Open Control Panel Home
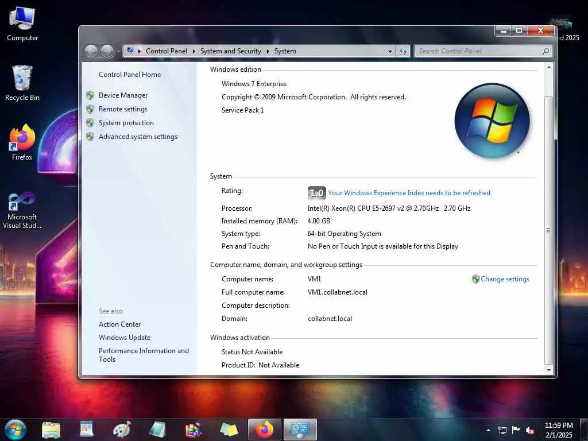Image resolution: width=588 pixels, height=441 pixels. pos(130,75)
